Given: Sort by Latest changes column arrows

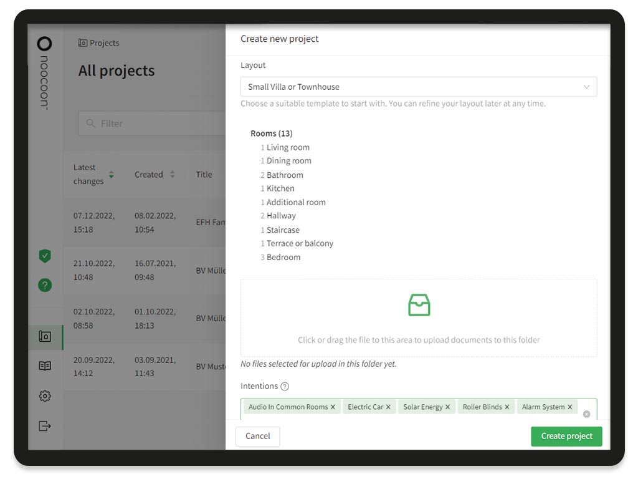Looking at the screenshot, I should [112, 175].
